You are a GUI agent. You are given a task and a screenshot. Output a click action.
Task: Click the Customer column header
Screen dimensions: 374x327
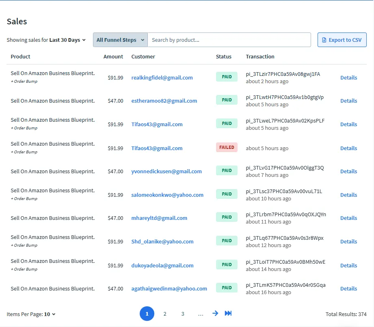tap(143, 57)
